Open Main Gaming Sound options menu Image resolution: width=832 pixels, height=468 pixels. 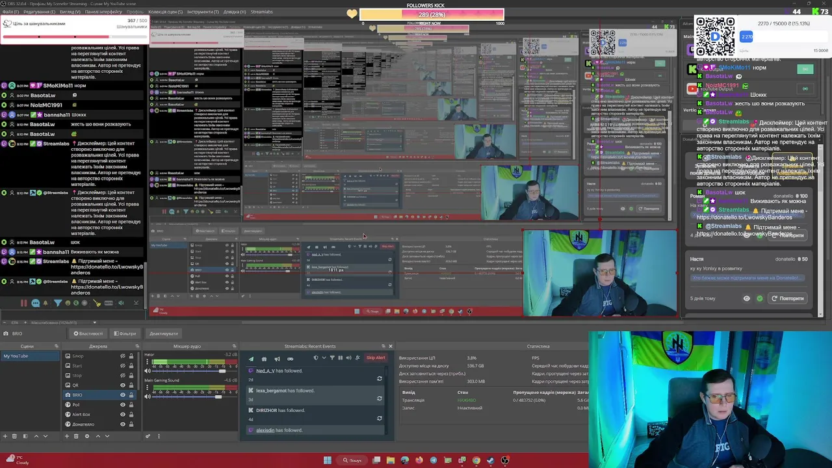[x=147, y=387]
